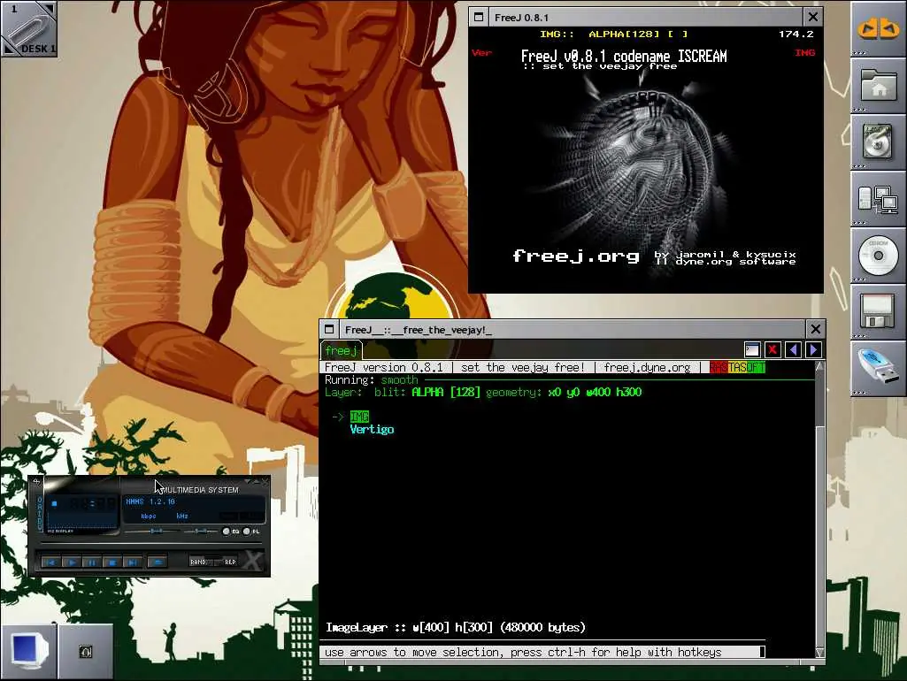The height and width of the screenshot is (681, 907).
Task: Open the USB stick dock icon
Action: tap(878, 367)
